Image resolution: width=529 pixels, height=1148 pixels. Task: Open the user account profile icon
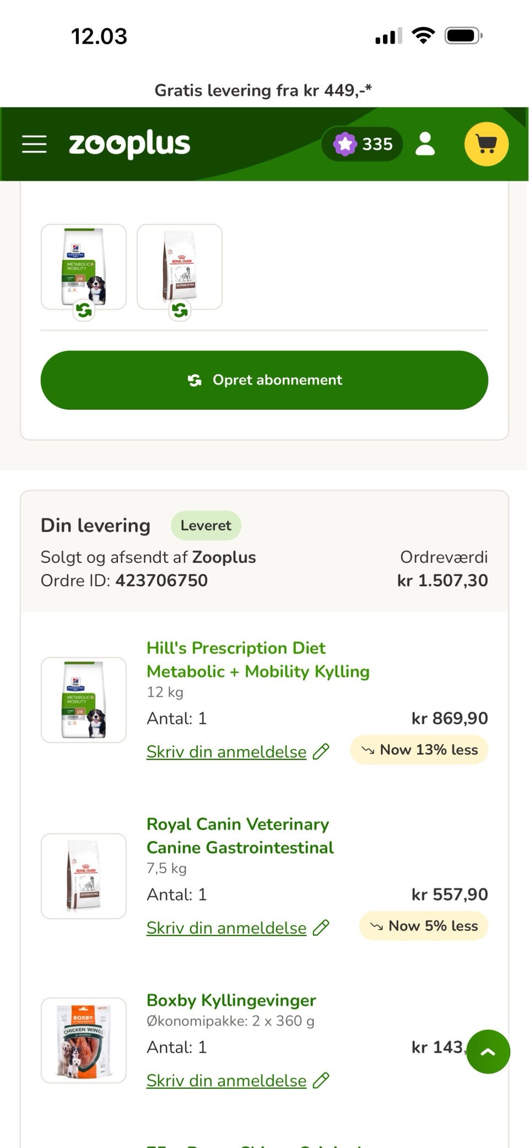[425, 144]
